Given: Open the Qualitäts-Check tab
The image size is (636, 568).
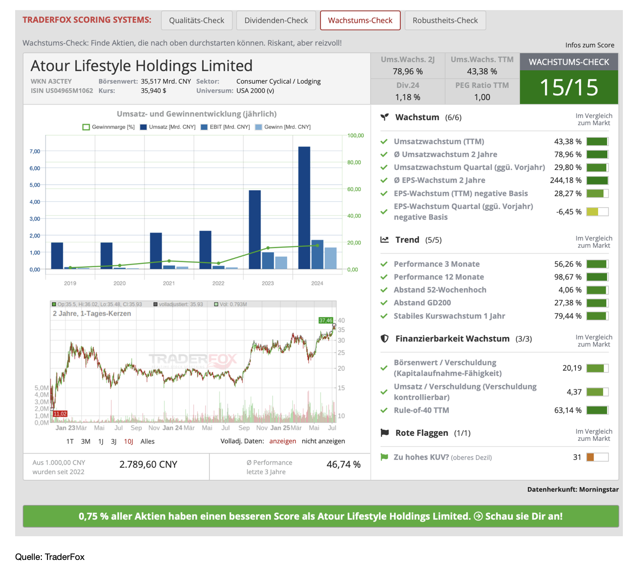Looking at the screenshot, I should coord(197,21).
